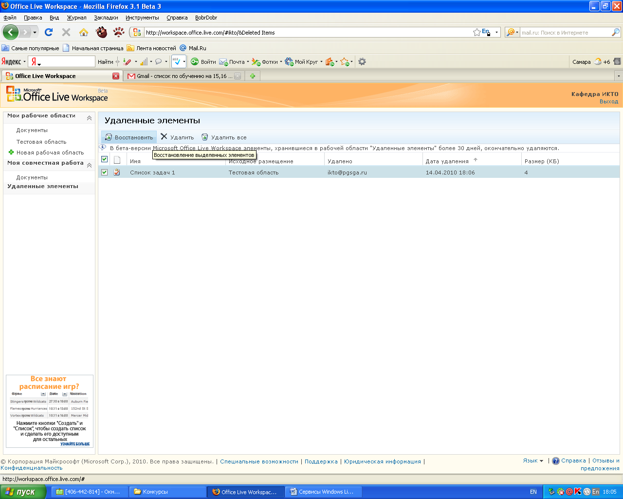Image resolution: width=623 pixels, height=499 pixels.
Task: Select Удаленные элементы in sidebar
Action: pyautogui.click(x=43, y=186)
